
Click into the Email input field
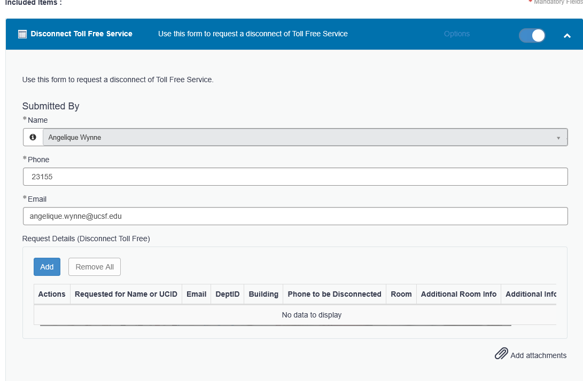(x=295, y=216)
